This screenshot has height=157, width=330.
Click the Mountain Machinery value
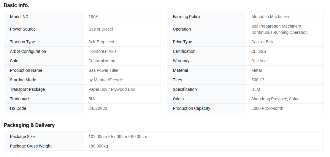click(x=270, y=17)
